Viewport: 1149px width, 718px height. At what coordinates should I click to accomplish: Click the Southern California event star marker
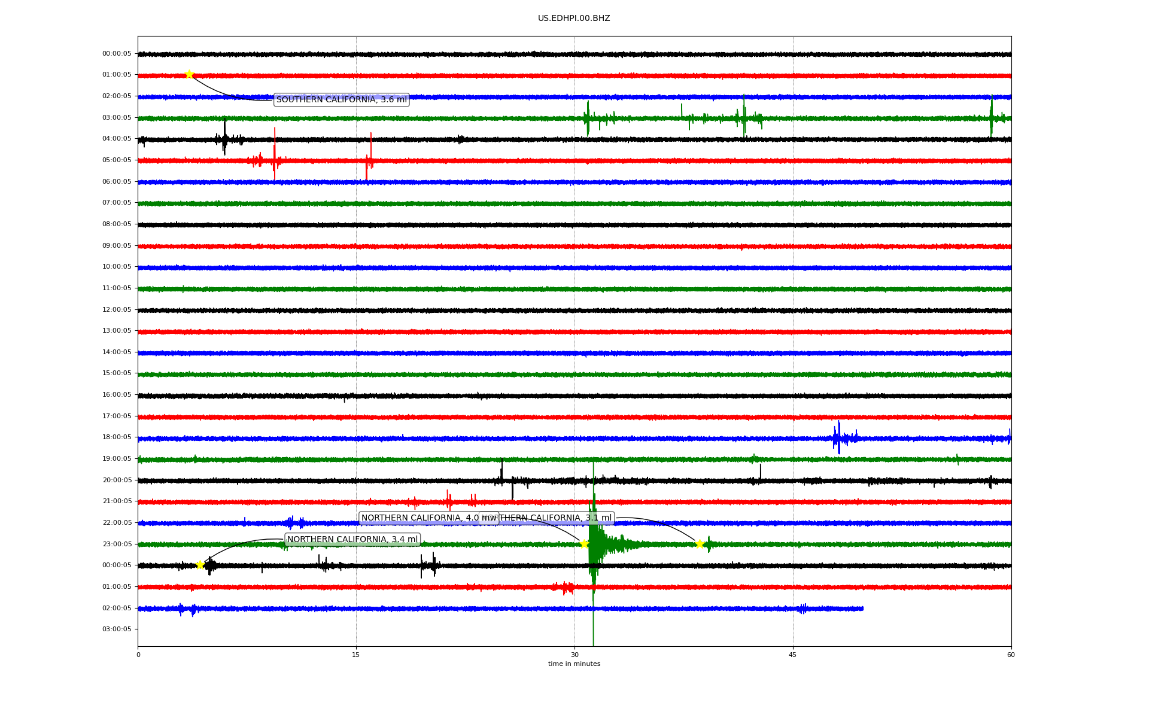click(189, 74)
